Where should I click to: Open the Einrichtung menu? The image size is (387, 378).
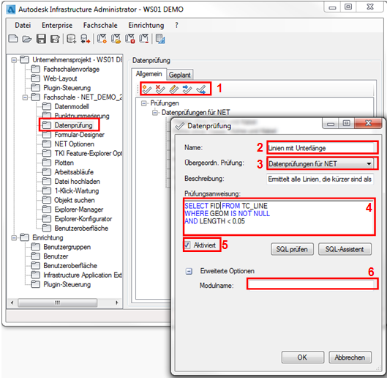click(146, 25)
